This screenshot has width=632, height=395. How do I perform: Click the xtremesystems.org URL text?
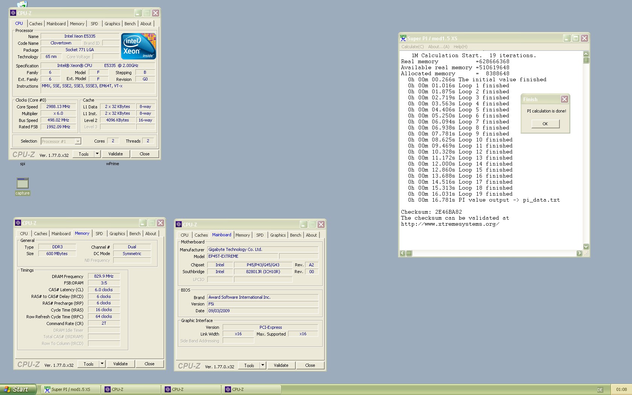pos(450,224)
